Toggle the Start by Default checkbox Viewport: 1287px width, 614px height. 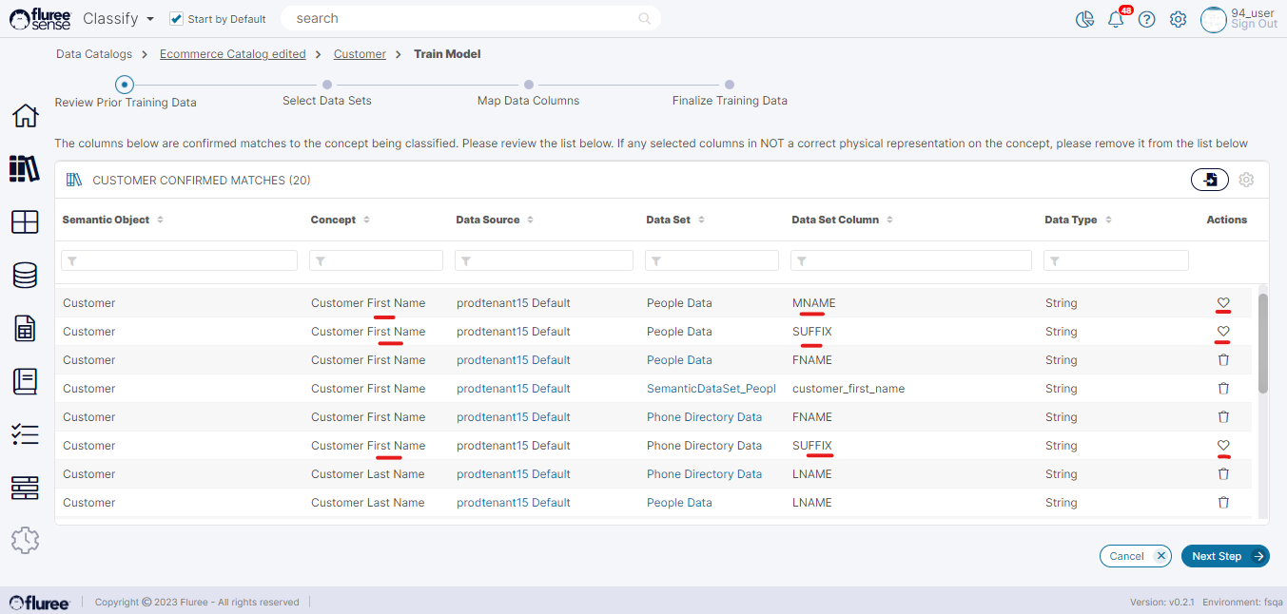tap(176, 19)
